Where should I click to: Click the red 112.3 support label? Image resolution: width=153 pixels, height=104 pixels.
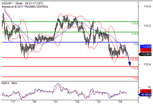tap(135, 68)
